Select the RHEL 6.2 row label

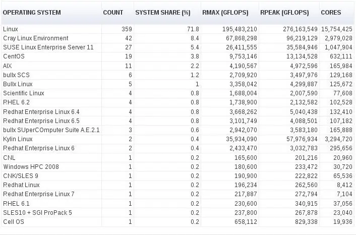16,102
